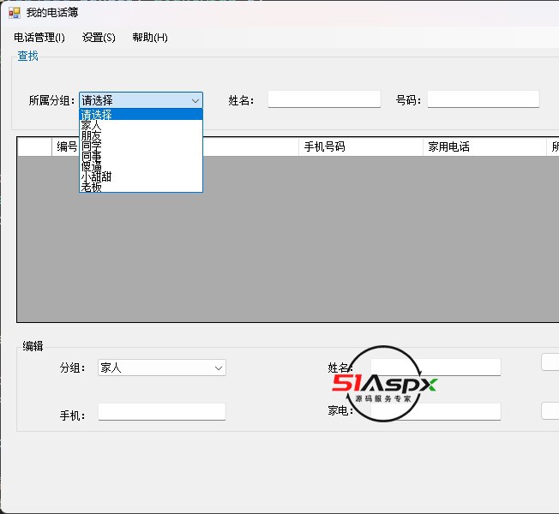Focus the 家电 input field
559x514 pixels.
436,412
